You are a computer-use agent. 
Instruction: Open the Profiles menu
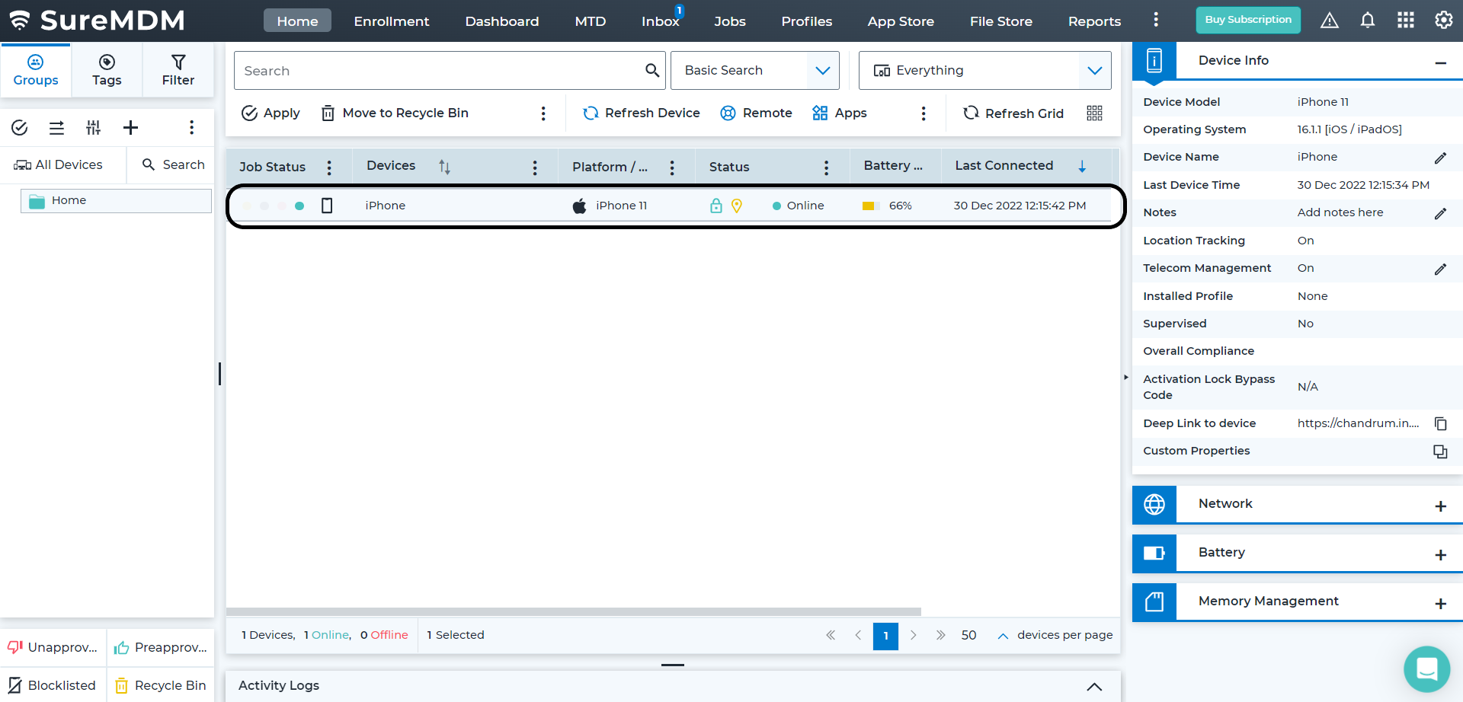807,21
